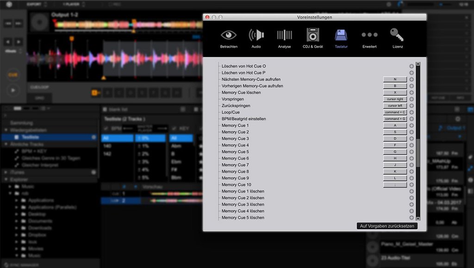Edit the command + G BPM/Beatgrid shortcut
Image resolution: width=474 pixels, height=268 pixels.
click(395, 119)
